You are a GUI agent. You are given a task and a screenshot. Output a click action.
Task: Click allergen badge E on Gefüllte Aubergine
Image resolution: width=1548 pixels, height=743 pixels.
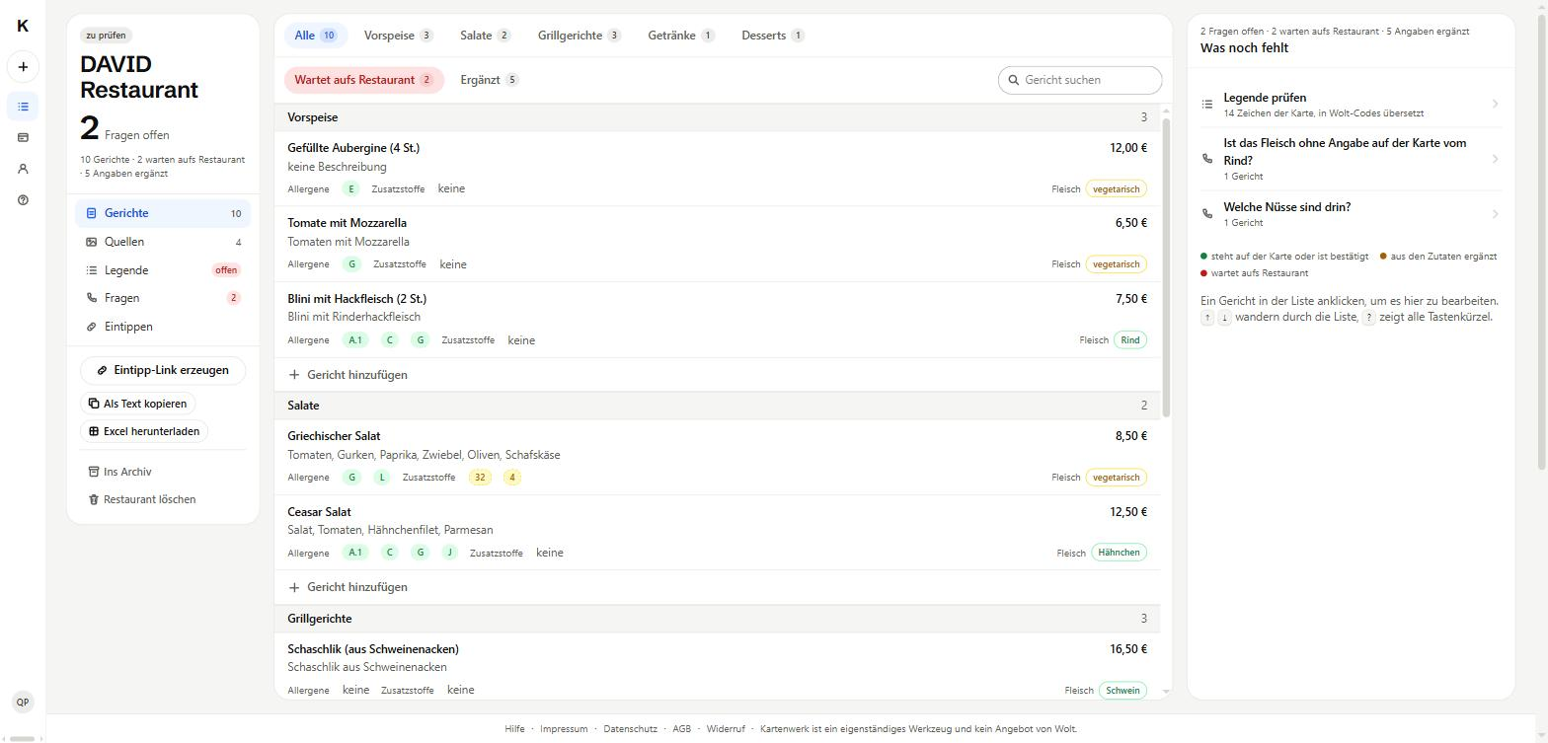[x=350, y=188]
